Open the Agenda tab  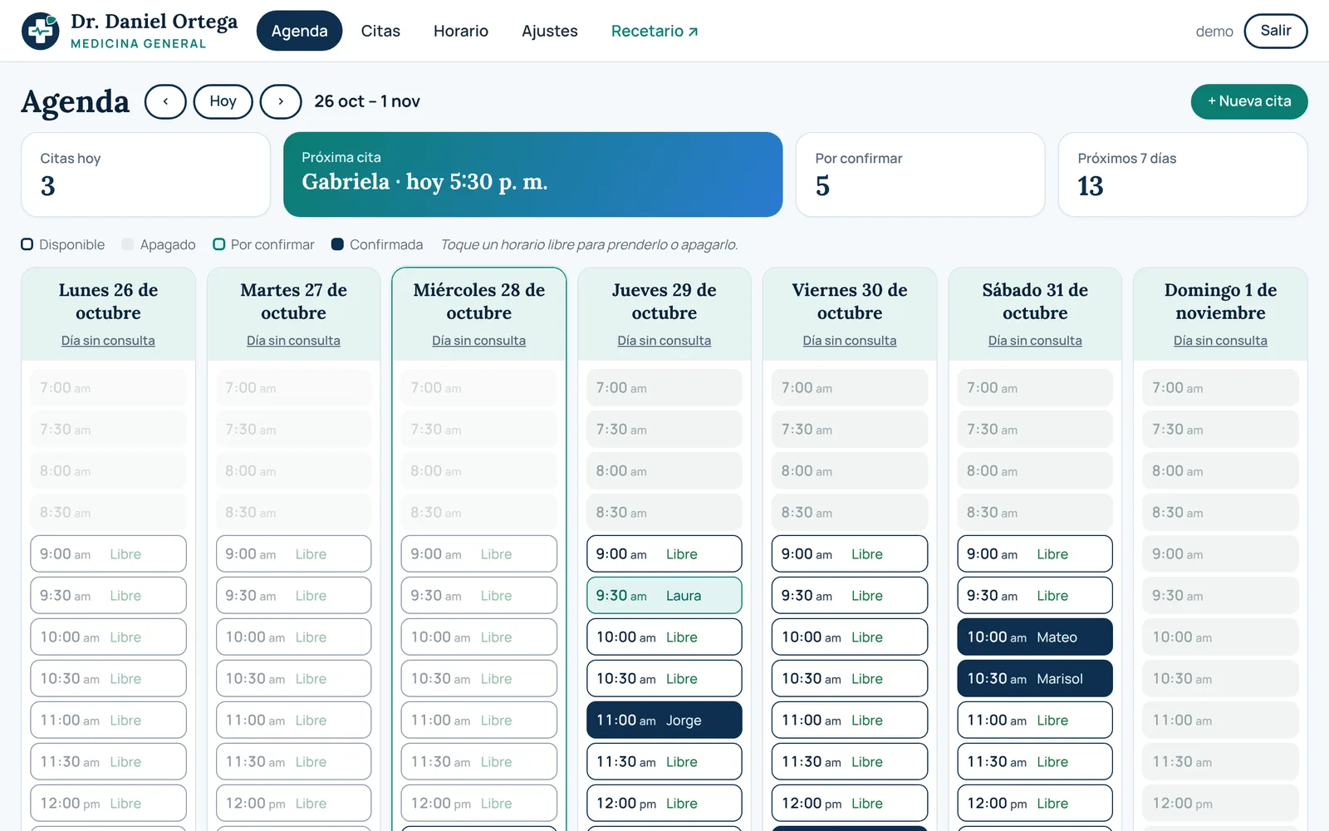pyautogui.click(x=299, y=31)
